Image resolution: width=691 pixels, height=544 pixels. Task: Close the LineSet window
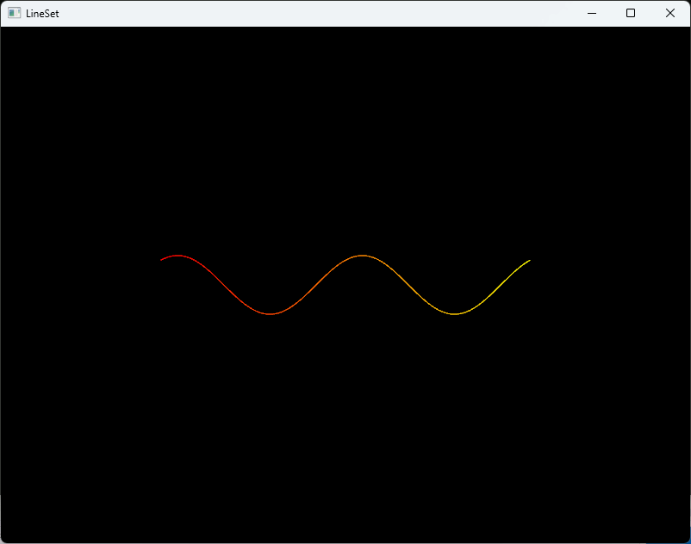[x=670, y=13]
